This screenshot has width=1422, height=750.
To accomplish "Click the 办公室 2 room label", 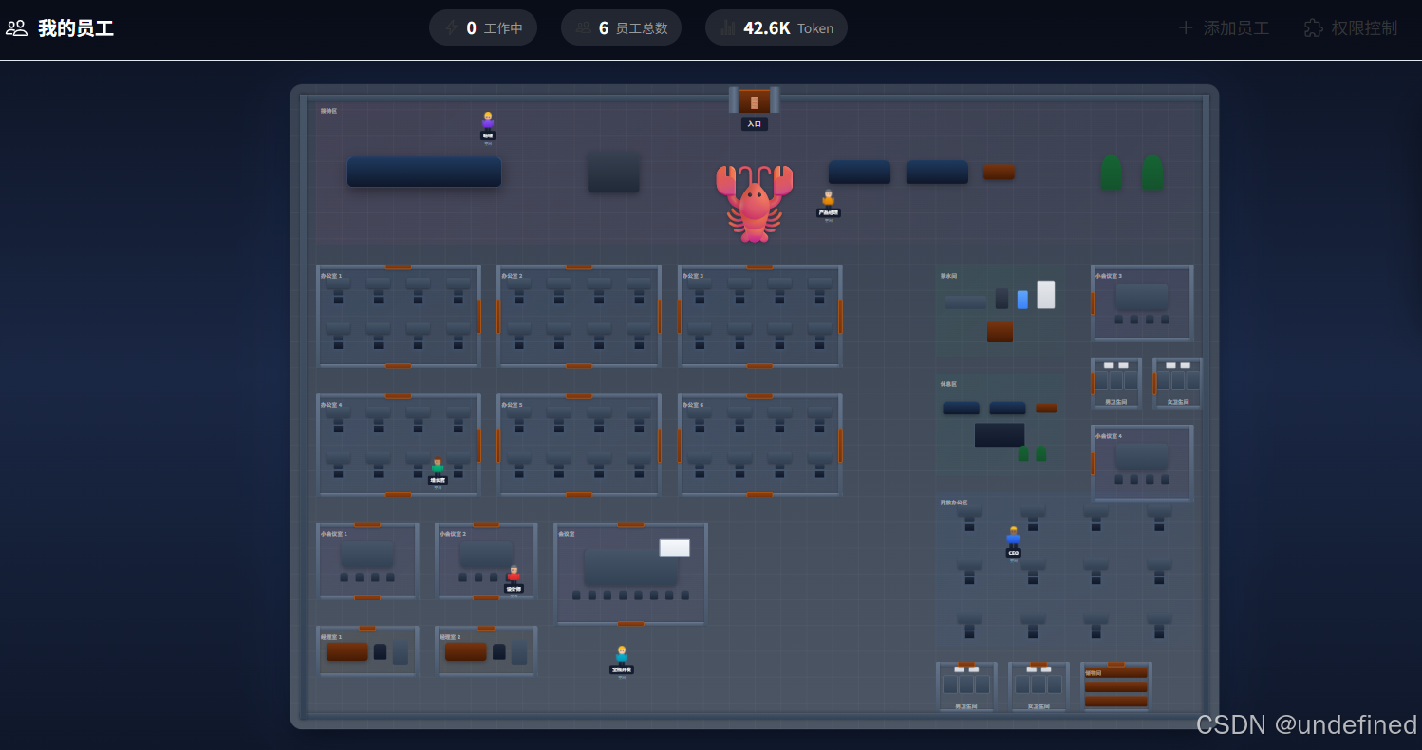I will 513,276.
